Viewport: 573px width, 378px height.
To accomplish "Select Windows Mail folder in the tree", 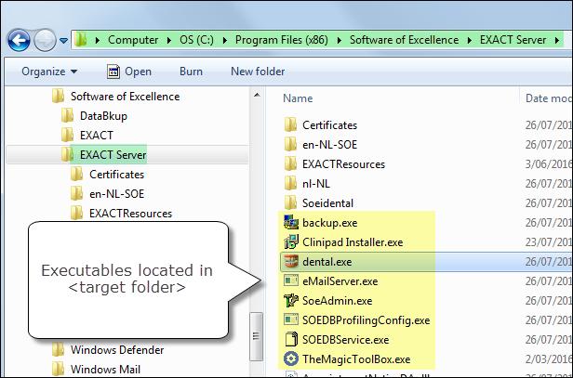I will pos(105,370).
